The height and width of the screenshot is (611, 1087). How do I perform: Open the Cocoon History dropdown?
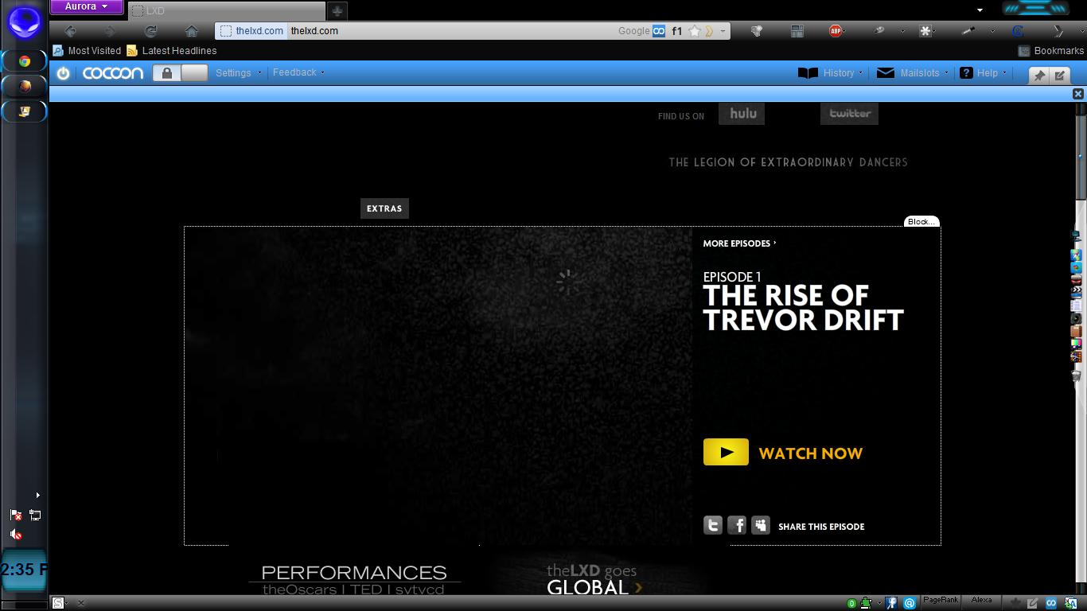pyautogui.click(x=831, y=72)
